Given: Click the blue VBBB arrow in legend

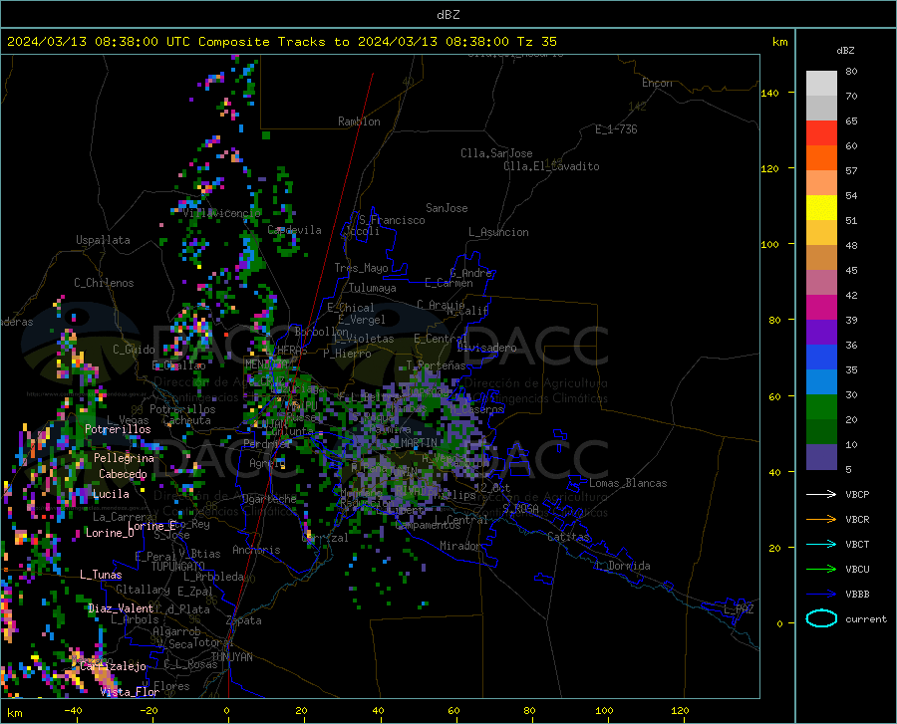Looking at the screenshot, I should tap(821, 594).
